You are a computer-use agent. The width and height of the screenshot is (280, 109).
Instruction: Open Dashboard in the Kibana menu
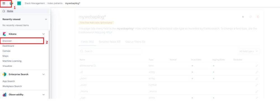tap(8, 46)
